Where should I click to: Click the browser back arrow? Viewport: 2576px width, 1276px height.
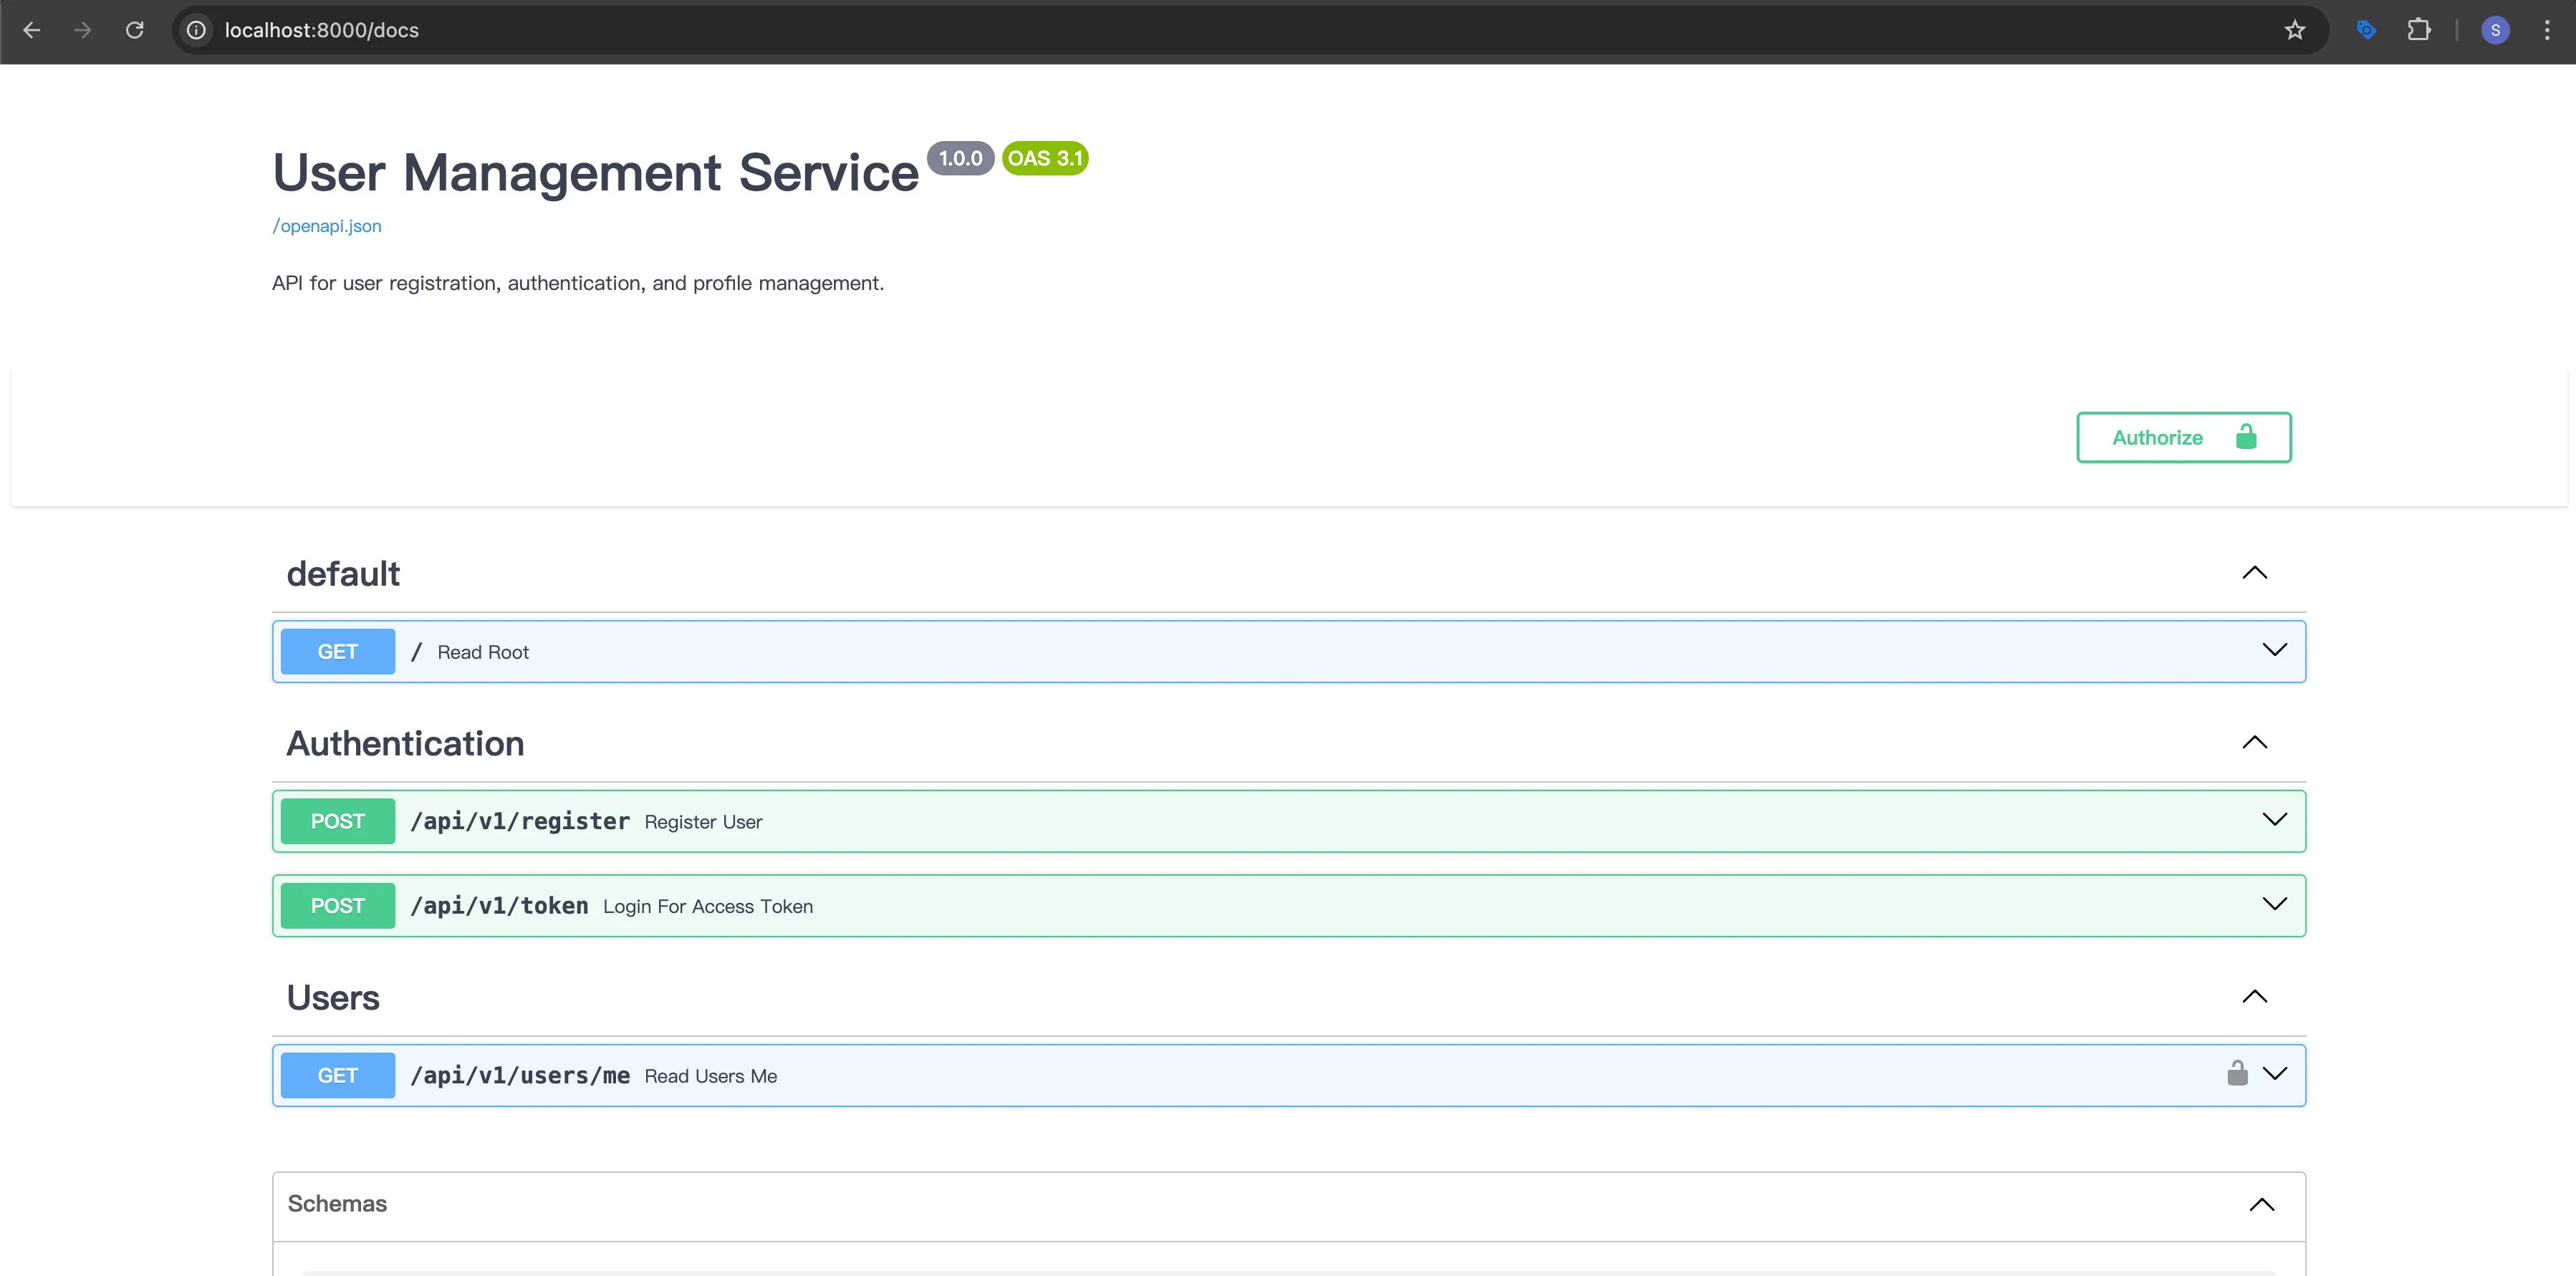pos(32,30)
